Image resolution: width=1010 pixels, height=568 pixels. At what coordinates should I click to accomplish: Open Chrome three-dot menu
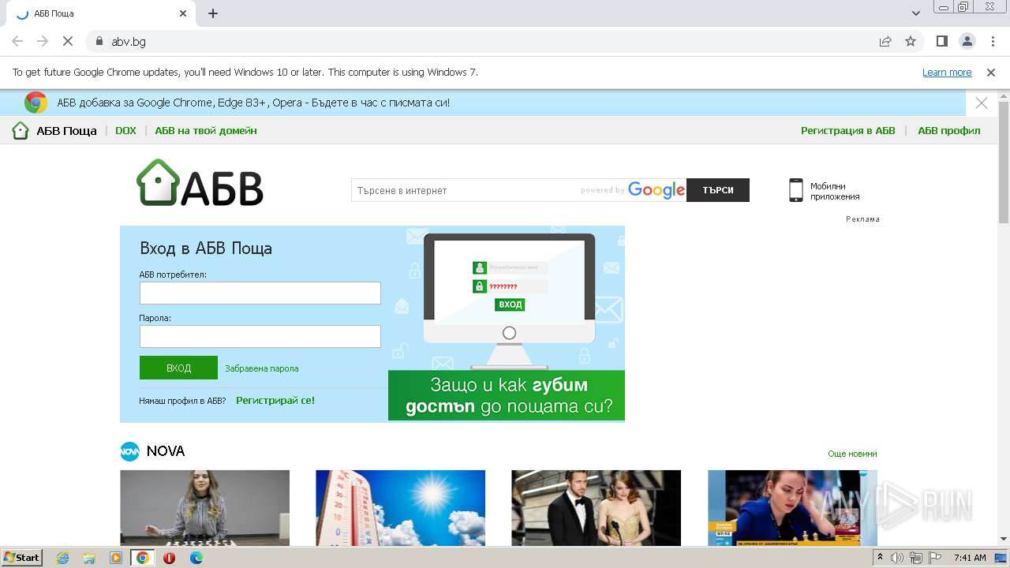pyautogui.click(x=992, y=41)
